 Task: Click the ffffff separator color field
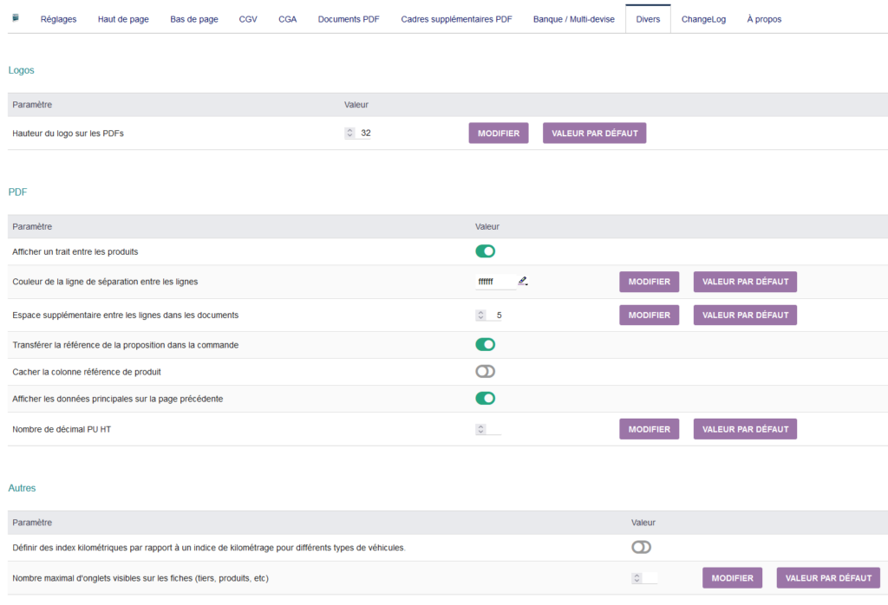(495, 282)
